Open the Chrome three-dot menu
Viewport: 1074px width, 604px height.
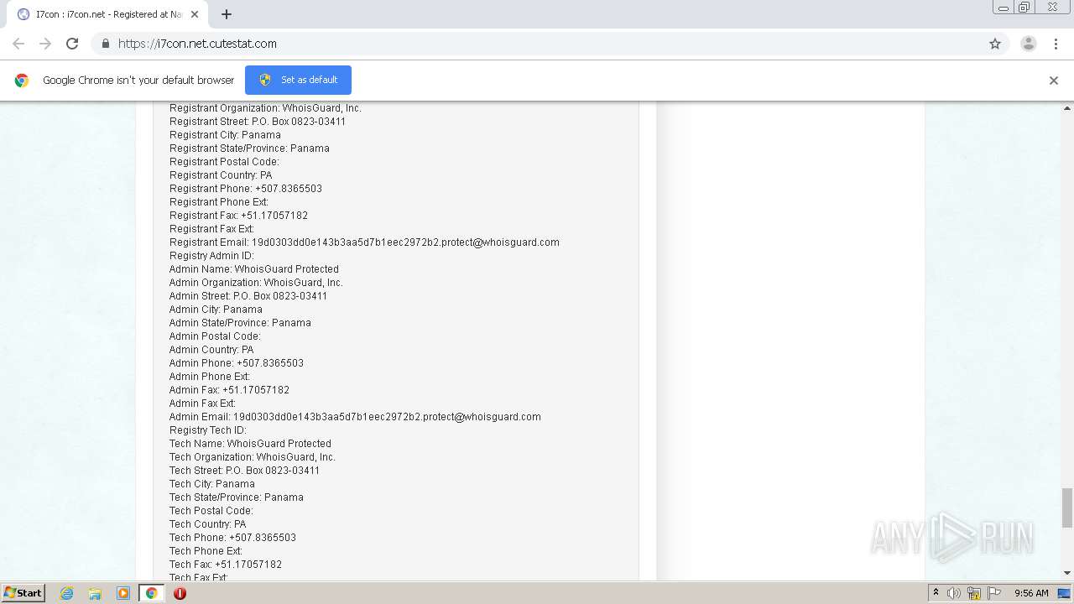coord(1056,44)
